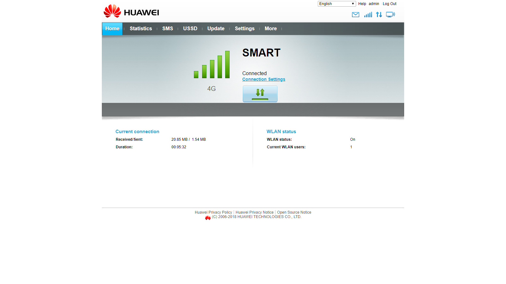This screenshot has height=284, width=506.
Task: Go to the Home tab
Action: 112,29
